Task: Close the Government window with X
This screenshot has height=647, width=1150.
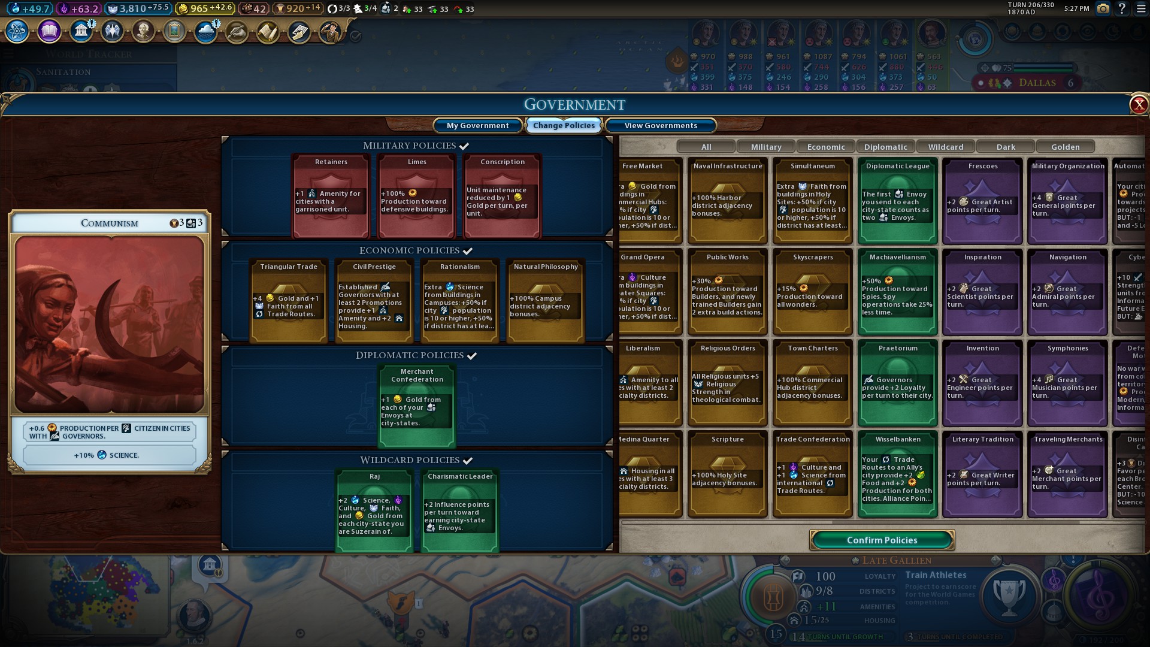Action: [1138, 105]
